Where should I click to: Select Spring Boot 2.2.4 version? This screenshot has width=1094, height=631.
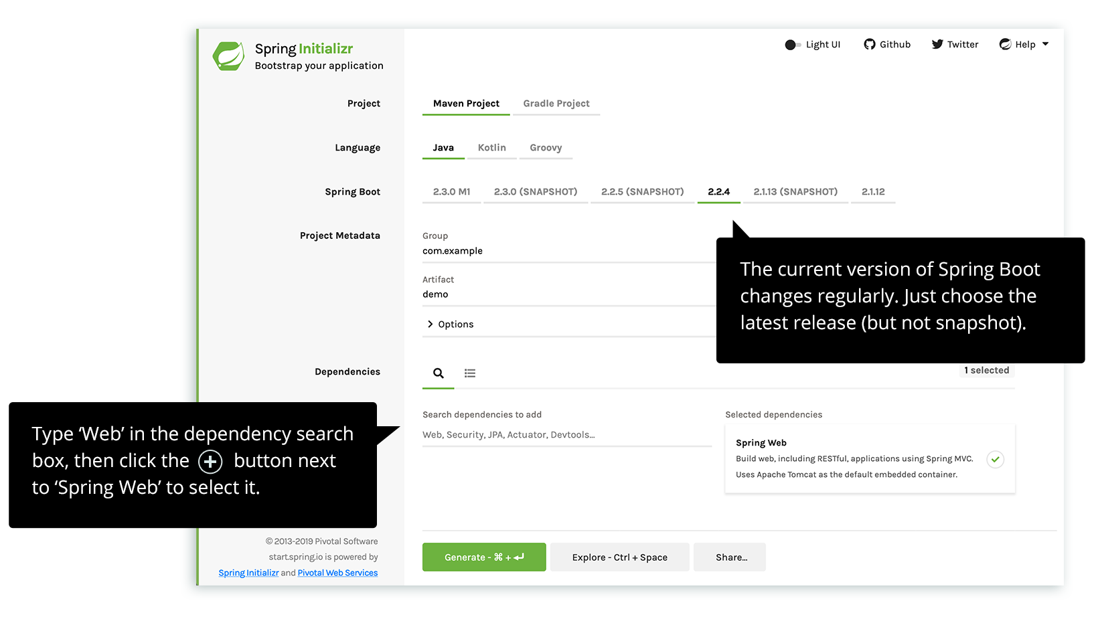pyautogui.click(x=719, y=192)
